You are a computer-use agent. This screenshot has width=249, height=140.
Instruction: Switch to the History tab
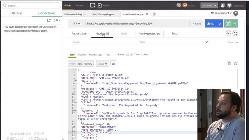pyautogui.click(x=16, y=13)
